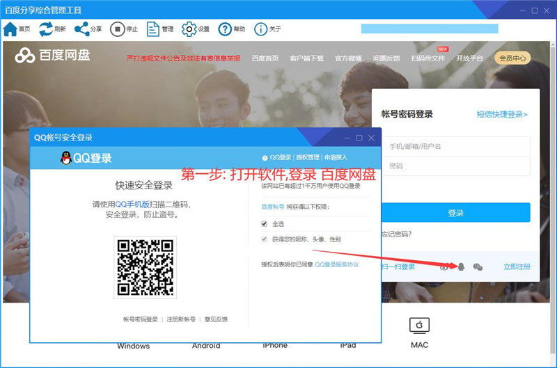Click the Android download label

(x=206, y=346)
